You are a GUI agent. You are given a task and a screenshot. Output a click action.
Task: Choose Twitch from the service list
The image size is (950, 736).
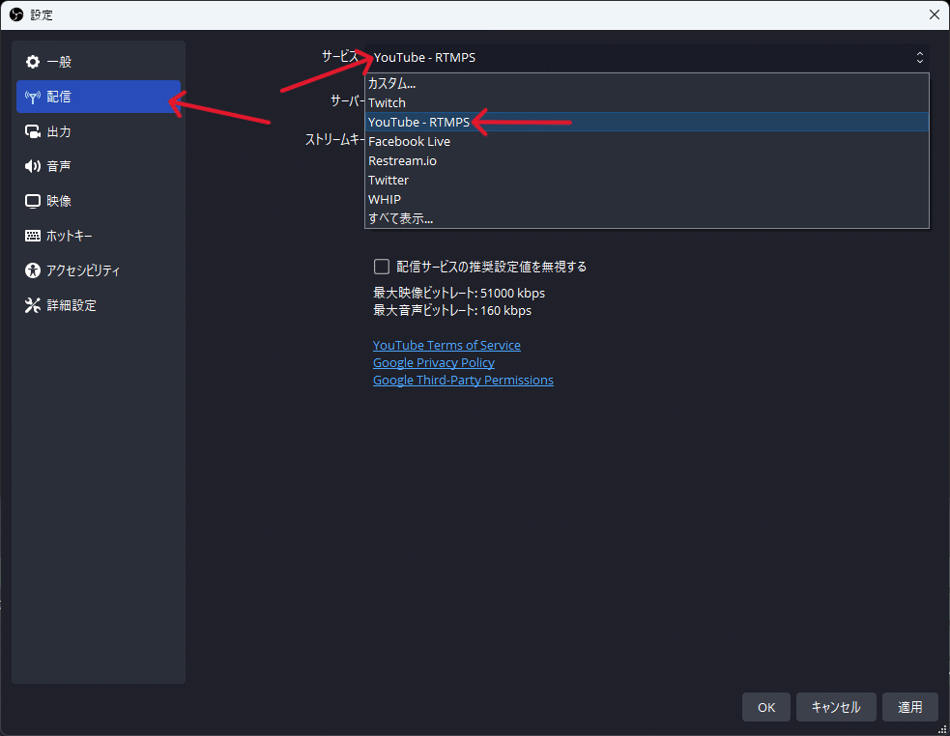click(648, 103)
